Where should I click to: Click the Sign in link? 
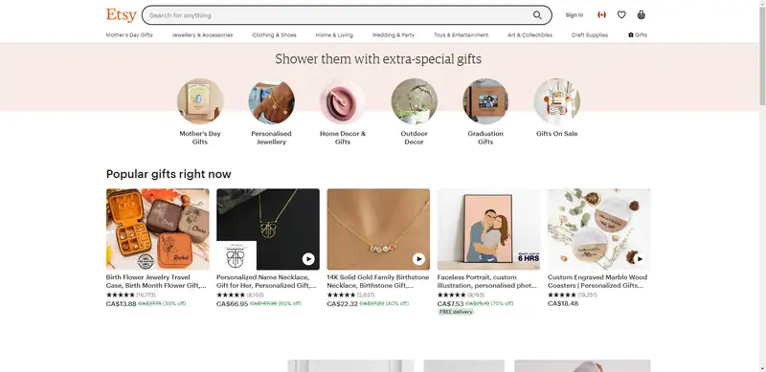574,15
